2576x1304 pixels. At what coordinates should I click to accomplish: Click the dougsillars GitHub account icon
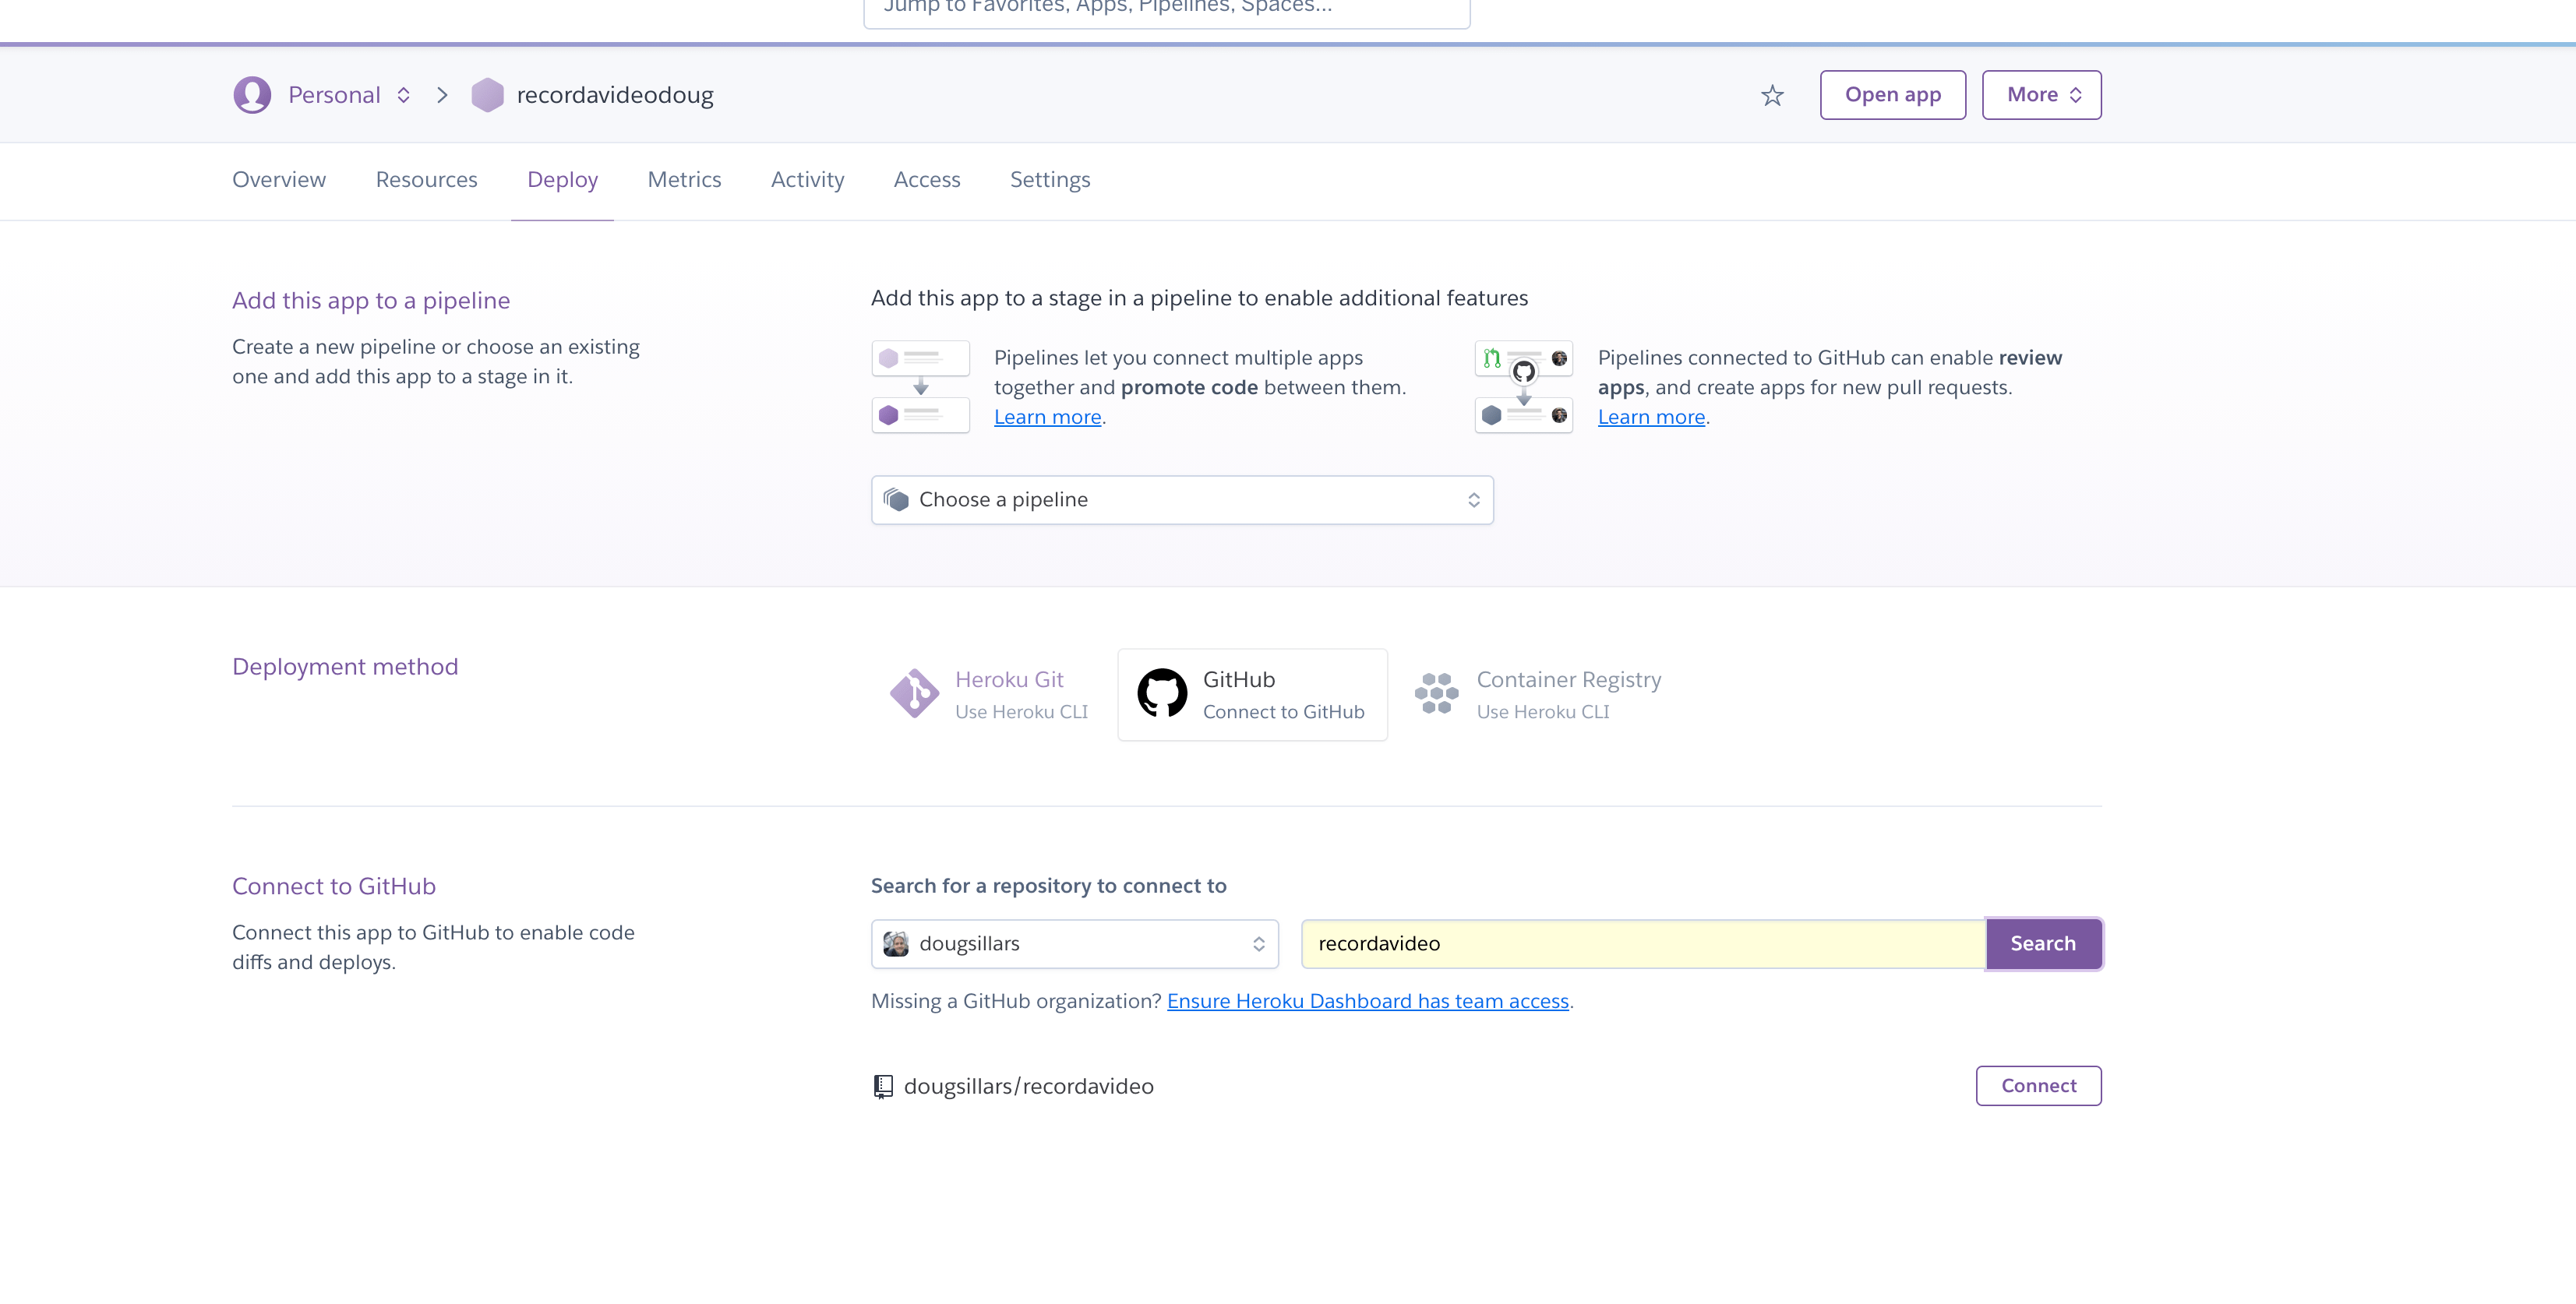pyautogui.click(x=896, y=945)
